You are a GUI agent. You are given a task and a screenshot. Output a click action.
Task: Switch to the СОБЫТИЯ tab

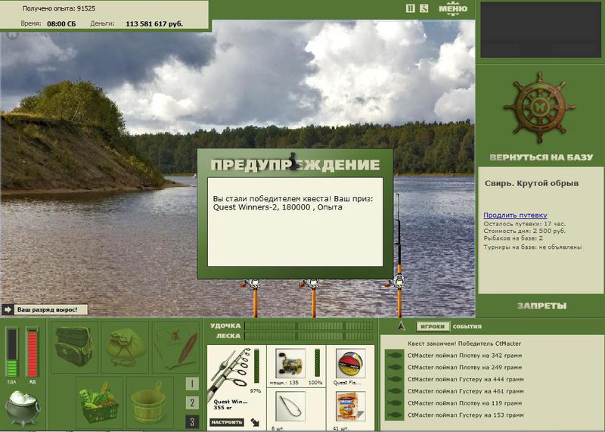[467, 327]
